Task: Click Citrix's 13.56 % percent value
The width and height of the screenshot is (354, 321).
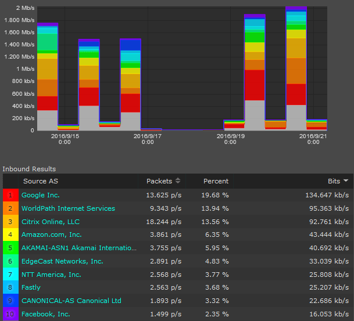Action: (215, 222)
